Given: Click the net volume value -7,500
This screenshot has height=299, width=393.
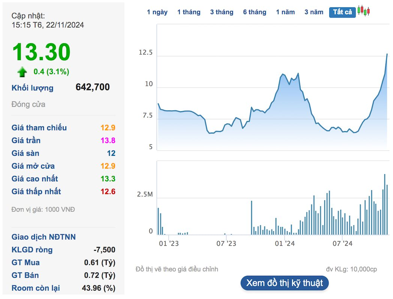Looking at the screenshot, I should (105, 250).
